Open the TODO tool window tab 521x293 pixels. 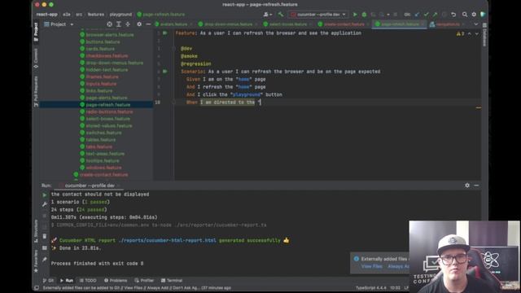click(88, 280)
